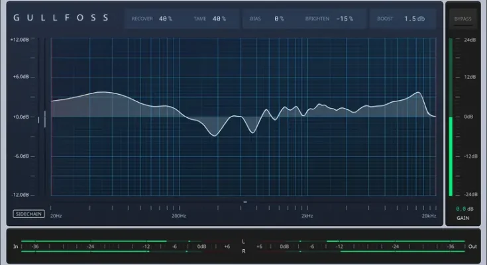Click the 200Hz label on frequency axis
The image size is (487, 265).
(178, 215)
